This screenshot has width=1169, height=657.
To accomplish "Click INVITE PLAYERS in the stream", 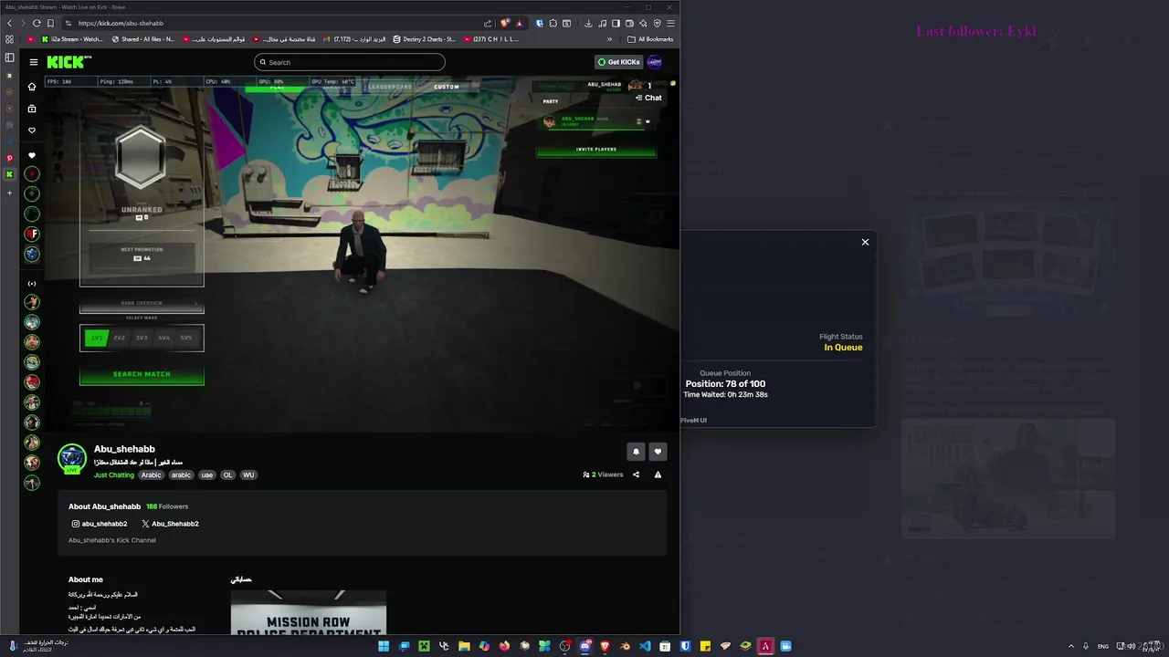I will (x=596, y=149).
